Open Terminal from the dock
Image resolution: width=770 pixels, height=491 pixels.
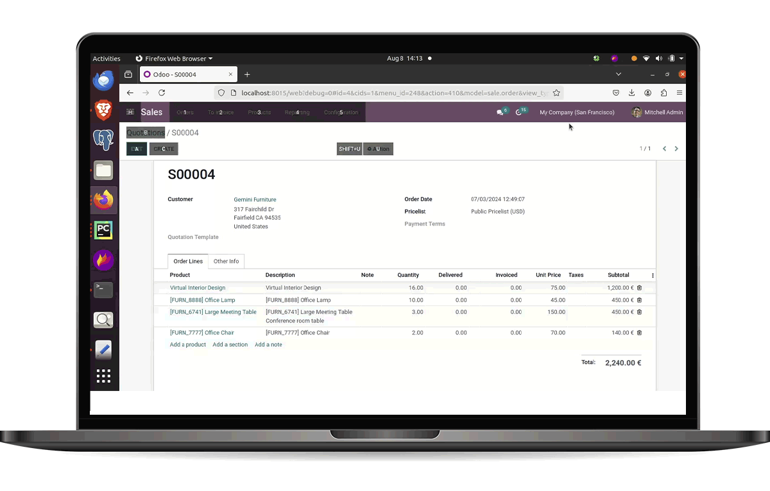[103, 290]
